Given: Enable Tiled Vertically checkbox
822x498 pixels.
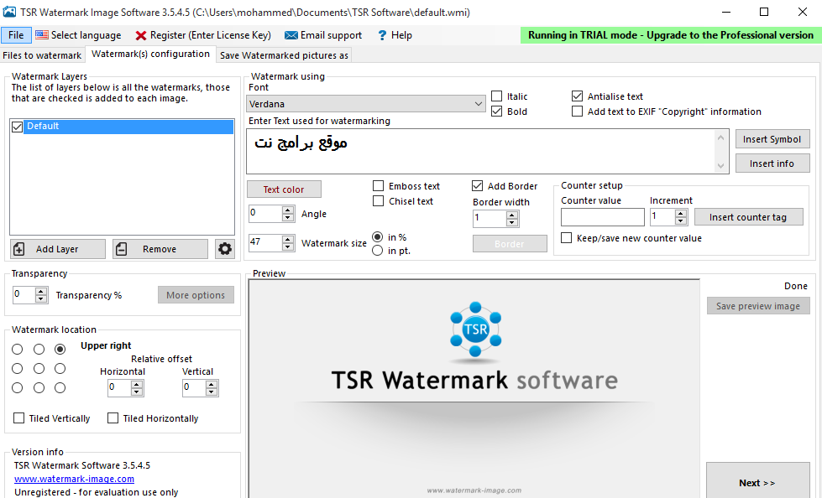Looking at the screenshot, I should [18, 418].
